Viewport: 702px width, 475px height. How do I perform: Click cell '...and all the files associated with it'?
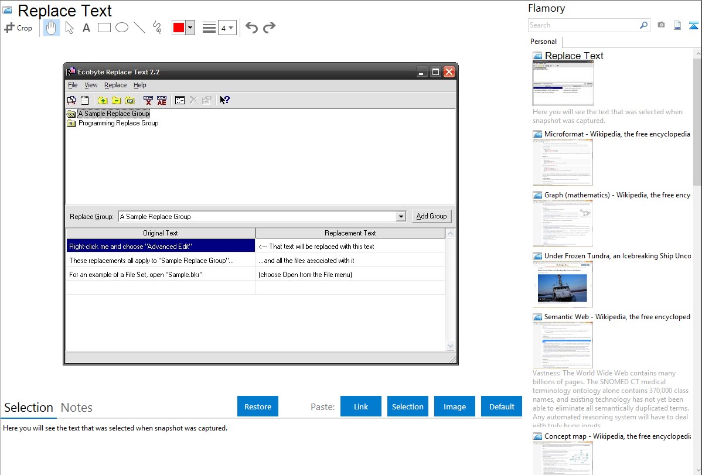(x=350, y=261)
